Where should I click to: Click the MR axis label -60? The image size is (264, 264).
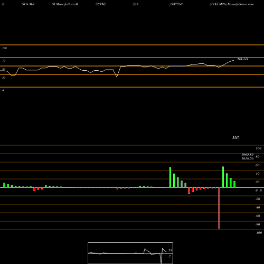258,216
